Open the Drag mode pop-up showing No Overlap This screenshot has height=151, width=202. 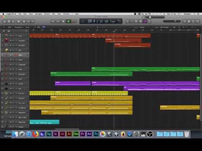pos(165,27)
